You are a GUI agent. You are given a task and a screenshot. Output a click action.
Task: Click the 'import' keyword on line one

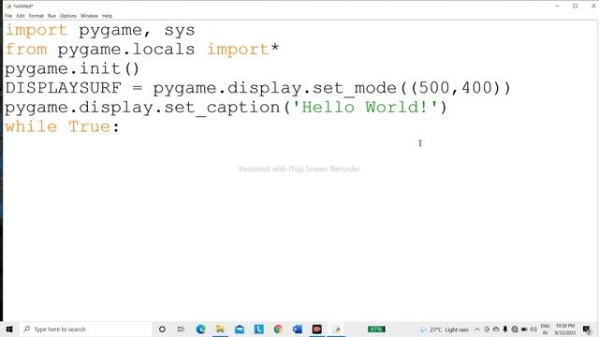pos(37,30)
